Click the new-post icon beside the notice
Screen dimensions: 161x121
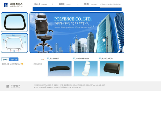click(22, 64)
